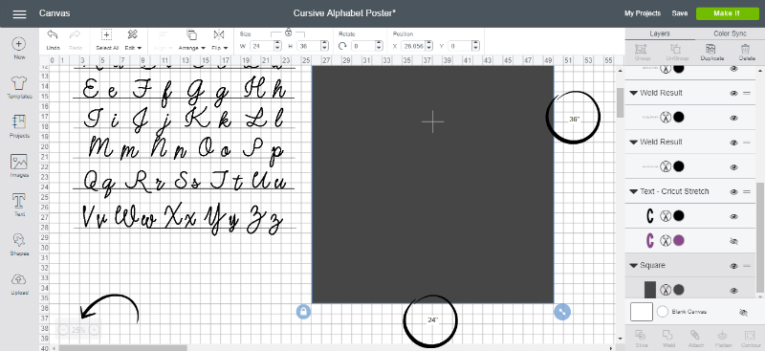Click the Select All icon
The height and width of the screenshot is (351, 765).
pyautogui.click(x=106, y=35)
